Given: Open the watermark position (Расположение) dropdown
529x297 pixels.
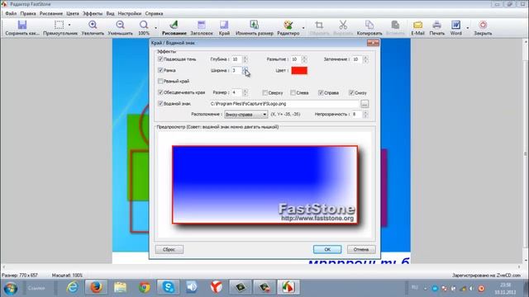Looking at the screenshot, I should [x=246, y=115].
